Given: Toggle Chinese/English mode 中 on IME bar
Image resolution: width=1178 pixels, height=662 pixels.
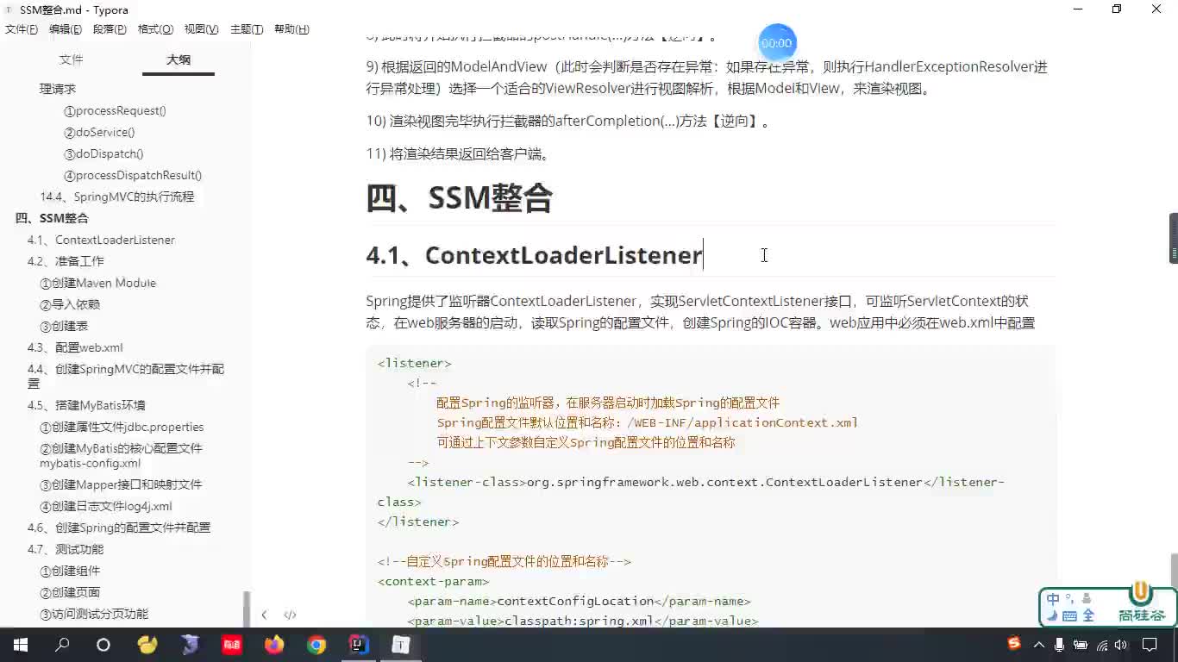Looking at the screenshot, I should [1053, 600].
